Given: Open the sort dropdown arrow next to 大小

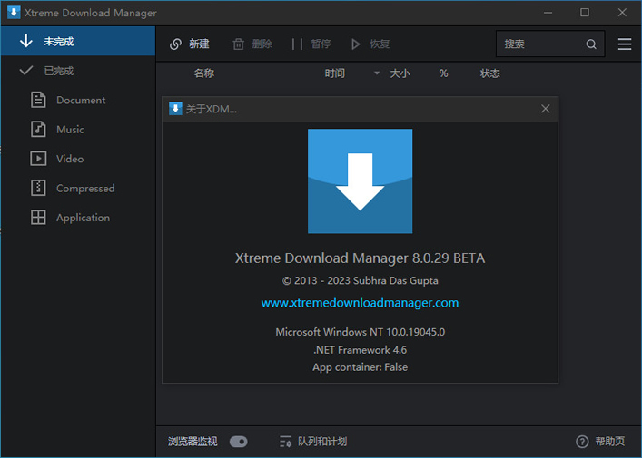Looking at the screenshot, I should click(377, 73).
